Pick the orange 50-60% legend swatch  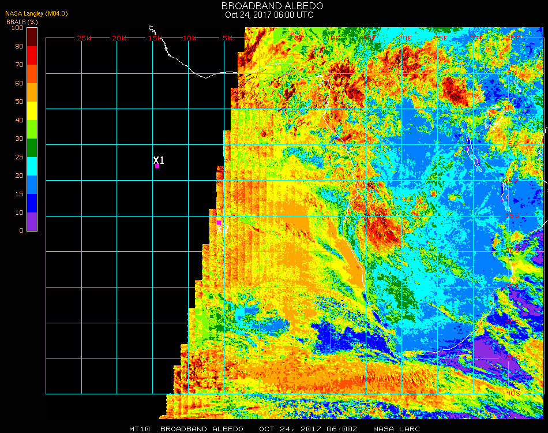point(32,92)
